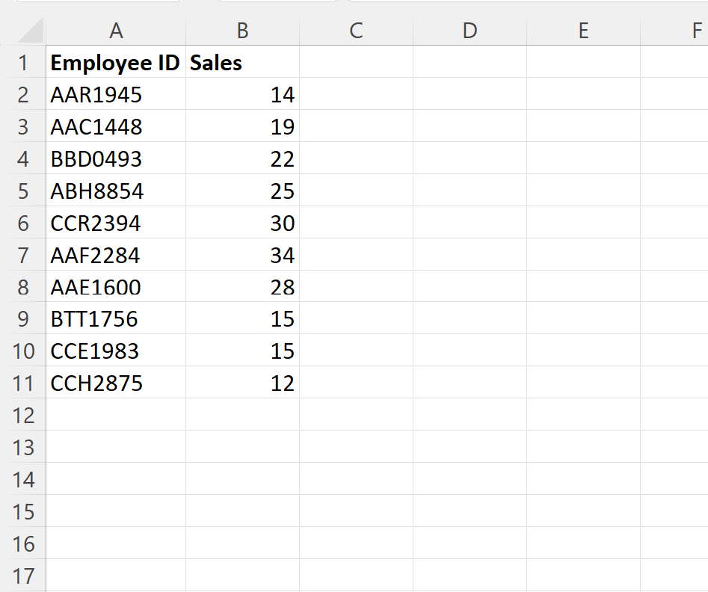Viewport: 708px width, 592px height.
Task: Select the cell containing CCR2394
Action: point(117,223)
